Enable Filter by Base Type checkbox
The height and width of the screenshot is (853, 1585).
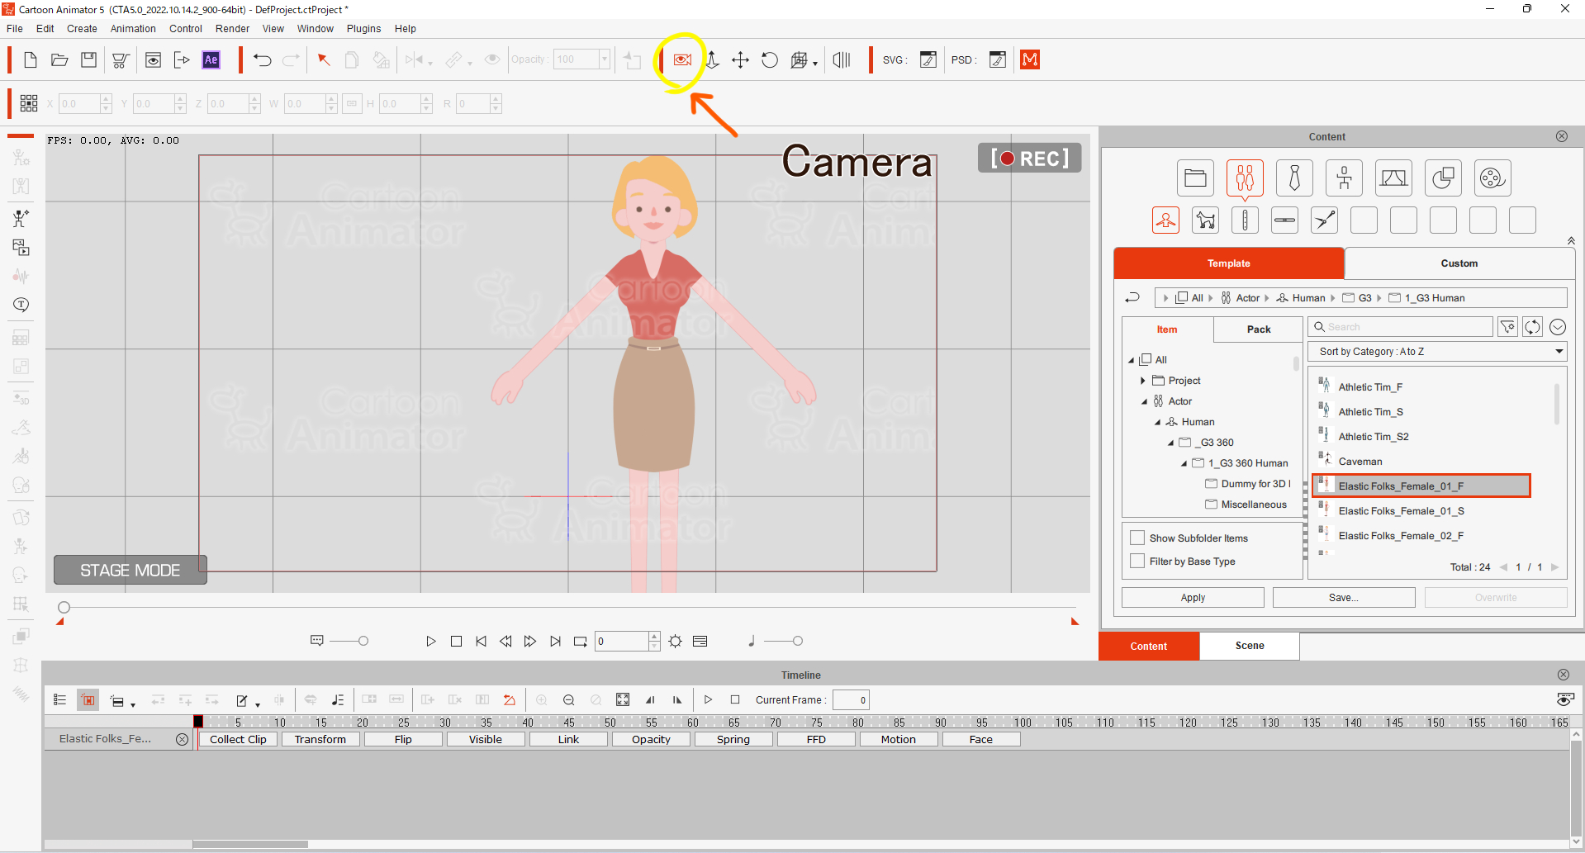[x=1137, y=561]
